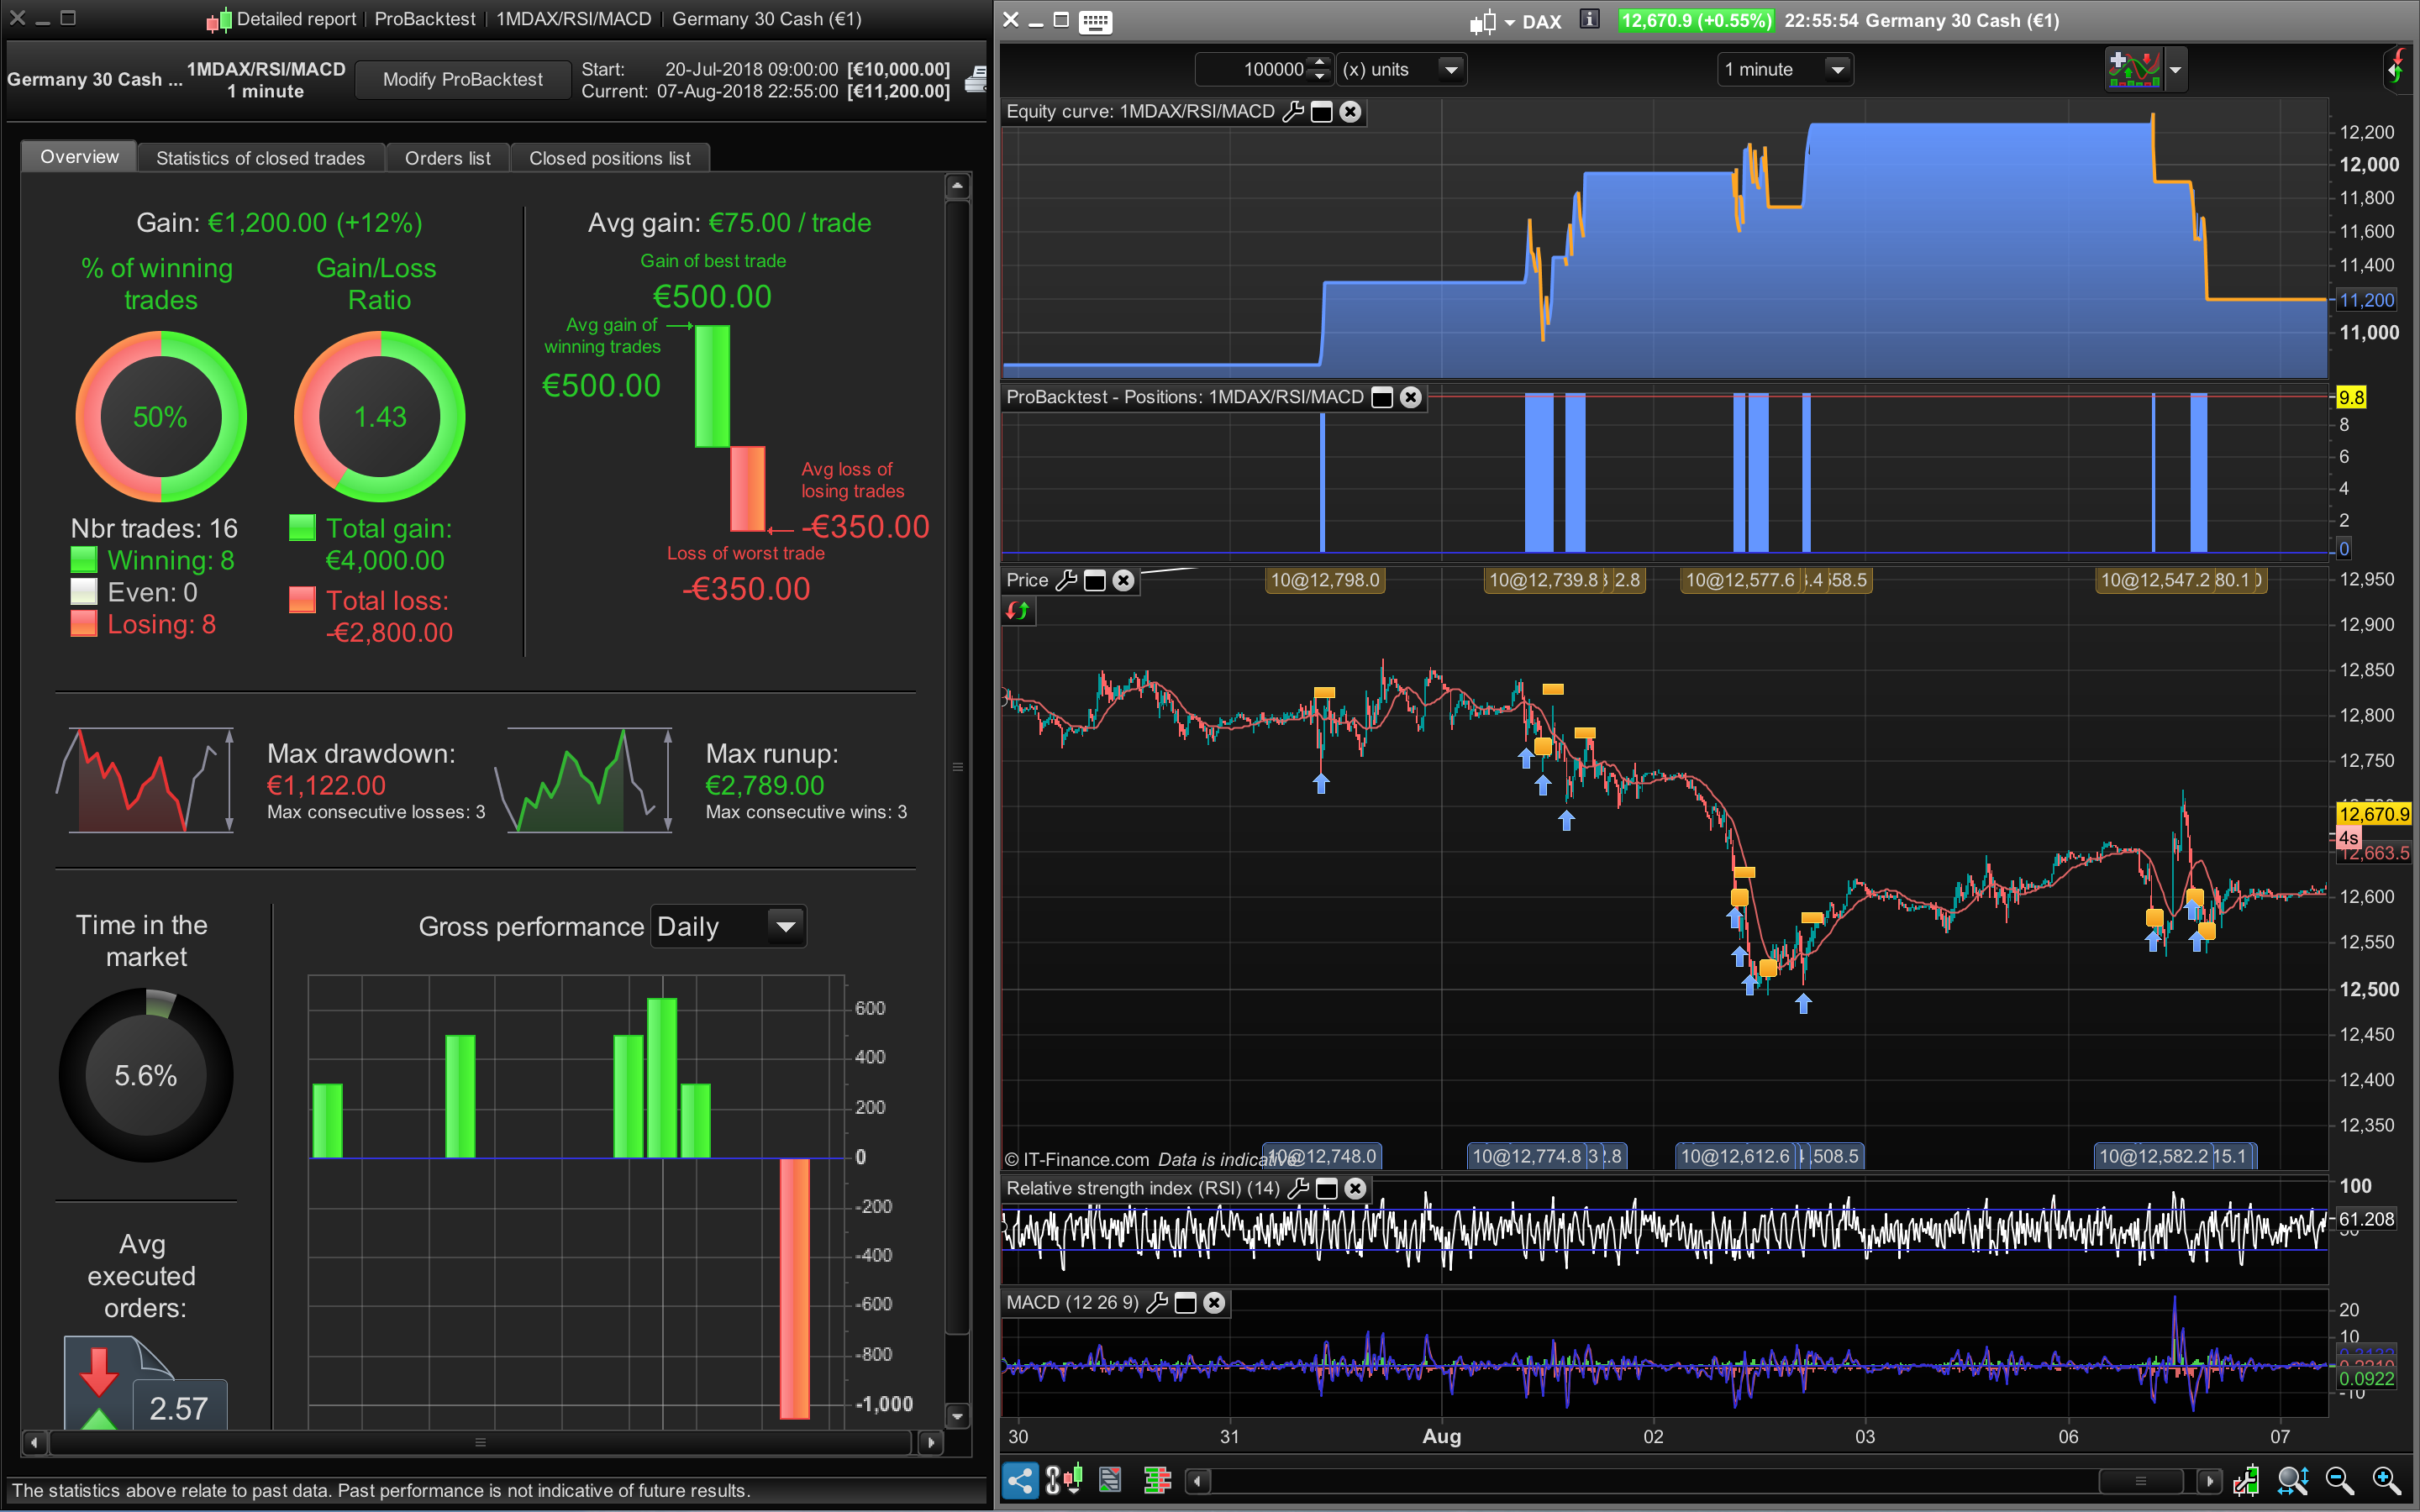
Task: Switch to Statistics of closed trades tab
Action: [x=260, y=158]
